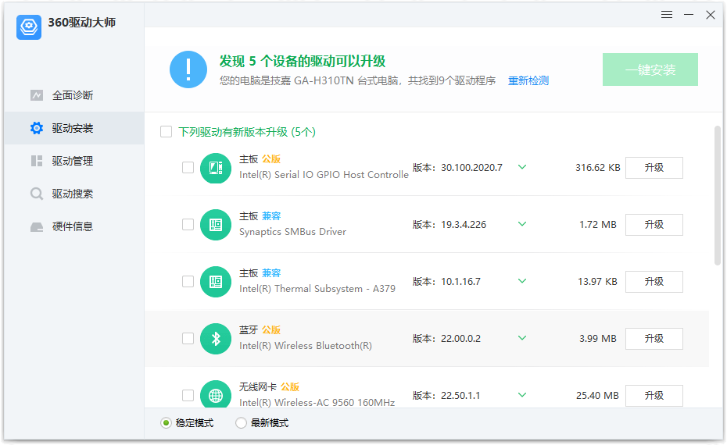Click the 驱动管理 grid icon
Screen dimensions: 727x445
(37, 161)
